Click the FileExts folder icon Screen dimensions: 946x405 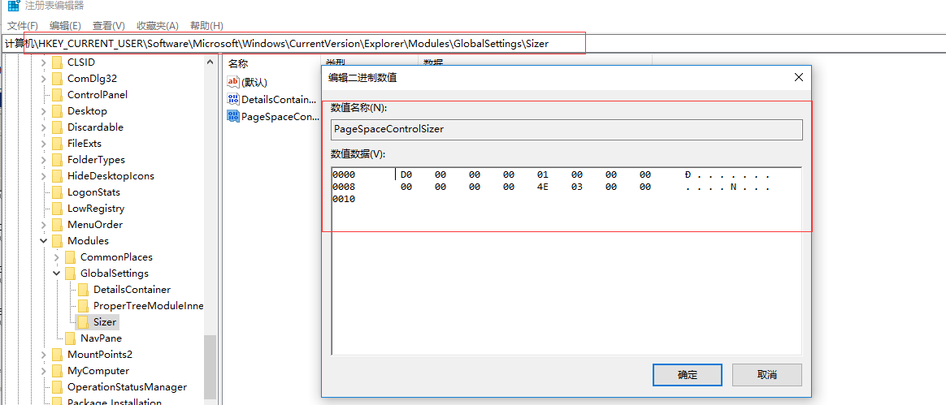point(58,144)
